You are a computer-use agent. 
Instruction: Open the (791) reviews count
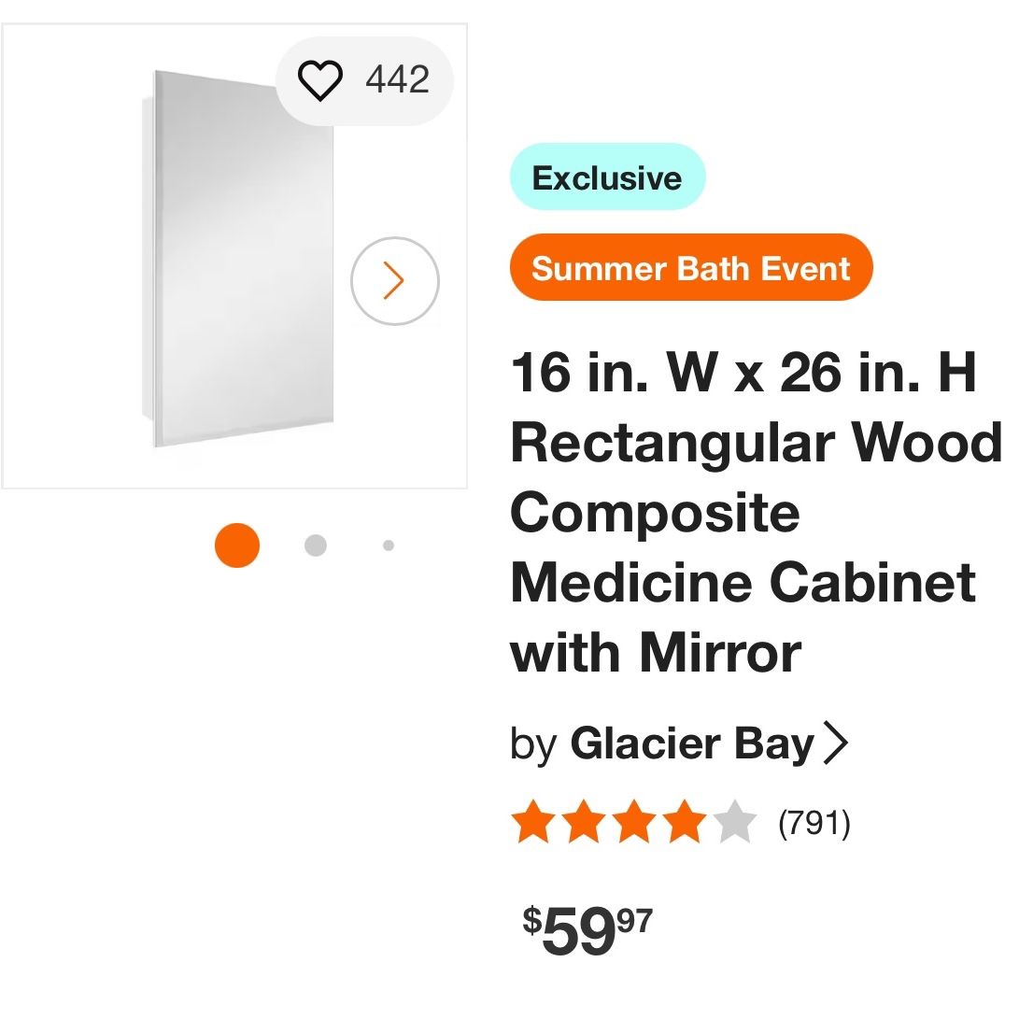click(814, 824)
